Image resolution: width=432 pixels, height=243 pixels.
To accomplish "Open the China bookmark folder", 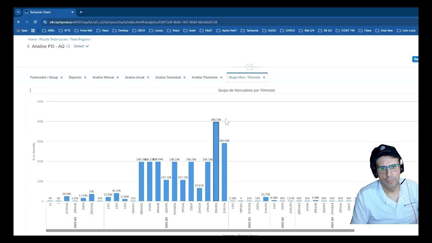I will pyautogui.click(x=365, y=30).
